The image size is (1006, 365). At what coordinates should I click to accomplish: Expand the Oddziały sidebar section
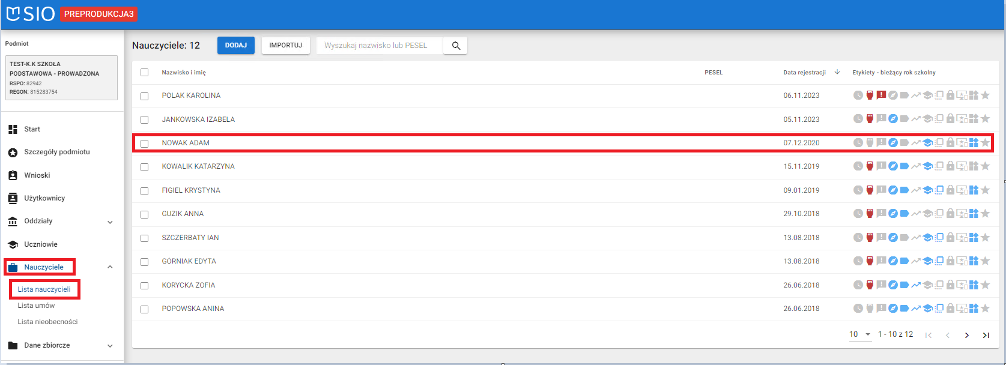[110, 222]
